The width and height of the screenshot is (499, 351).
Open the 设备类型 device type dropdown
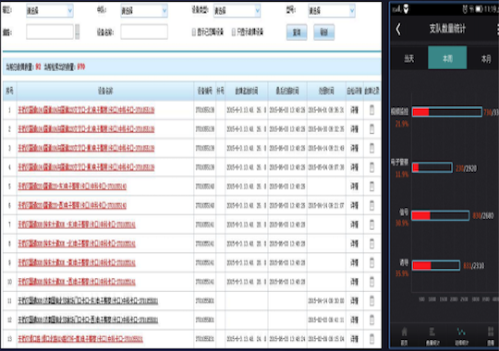click(x=237, y=11)
